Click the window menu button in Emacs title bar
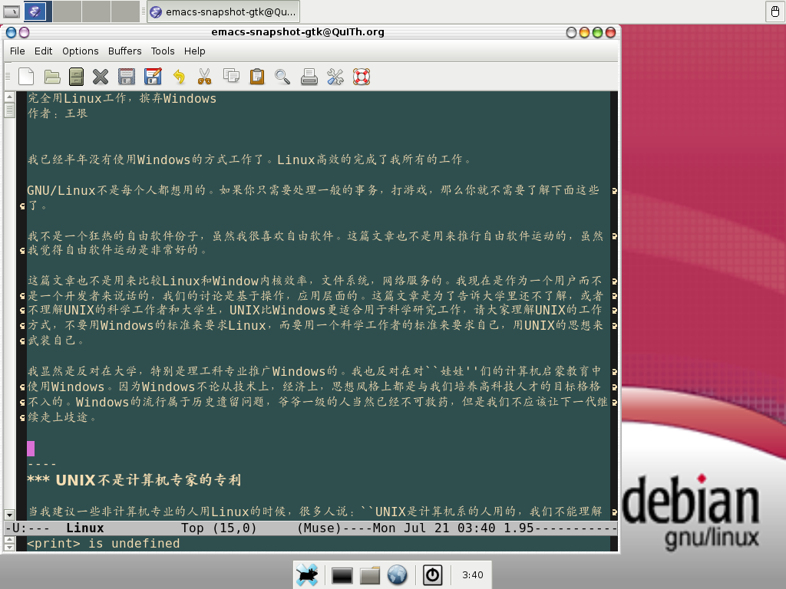The image size is (786, 589). (11, 32)
